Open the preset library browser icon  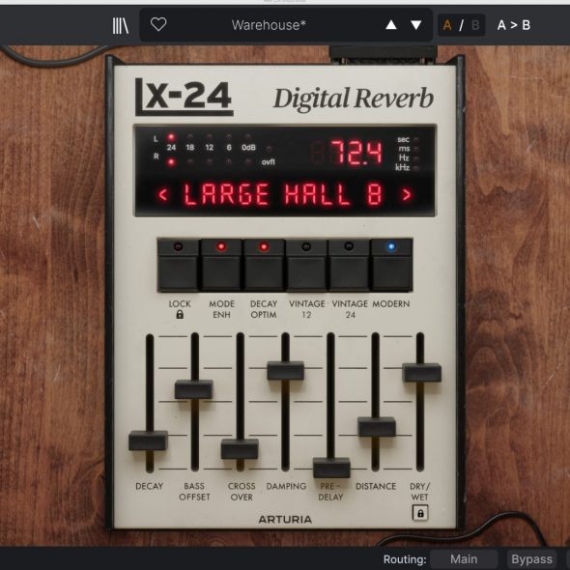[121, 25]
